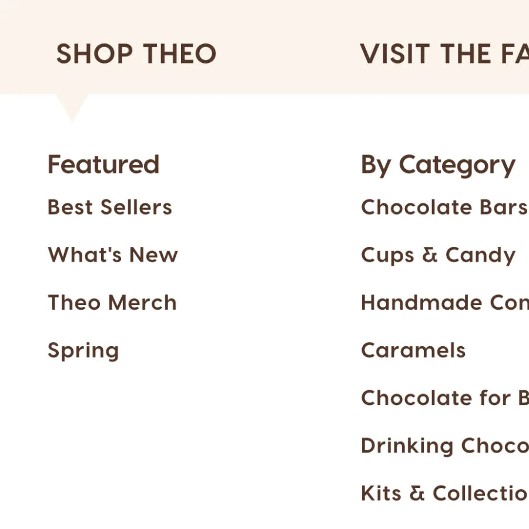The width and height of the screenshot is (529, 529).
Task: Browse Kits & Collections
Action: (x=444, y=493)
